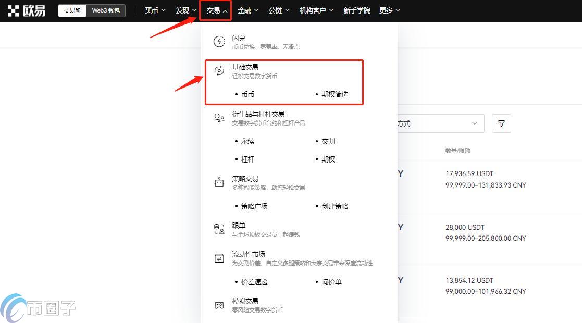The image size is (582, 323).
Task: Open the filter funnel icon
Action: click(501, 123)
